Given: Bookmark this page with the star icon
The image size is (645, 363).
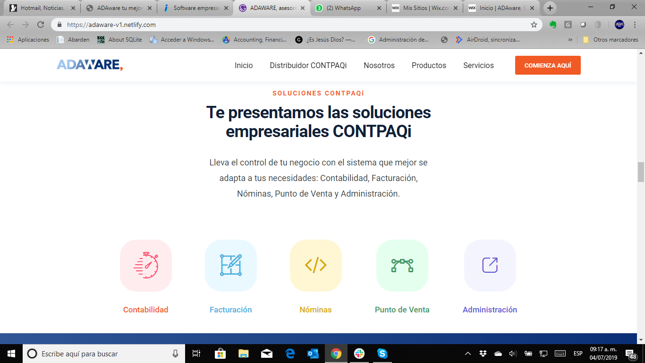Looking at the screenshot, I should click(x=534, y=25).
